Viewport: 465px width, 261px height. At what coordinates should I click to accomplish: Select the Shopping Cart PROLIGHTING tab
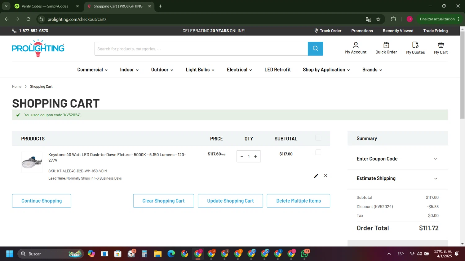click(x=119, y=6)
